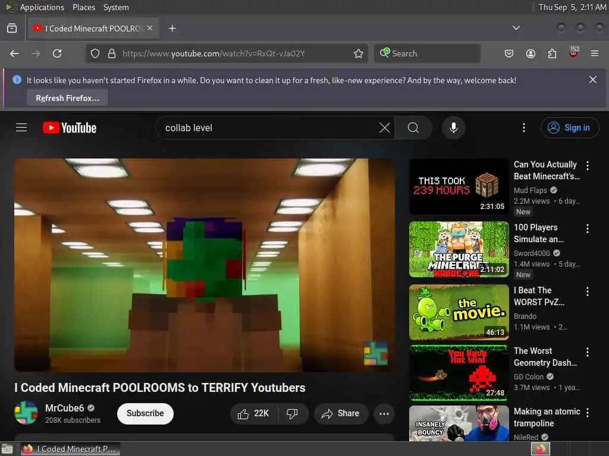This screenshot has width=609, height=456.
Task: Click the Firefox workspace switcher icon in taskbar
Action: pos(540,449)
